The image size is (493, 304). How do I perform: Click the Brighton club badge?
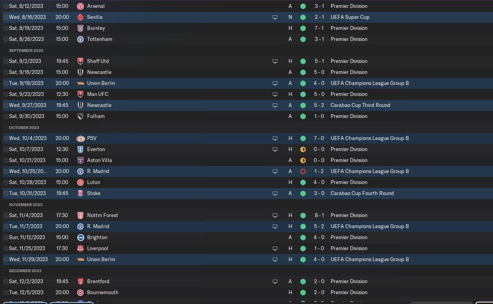pyautogui.click(x=80, y=238)
